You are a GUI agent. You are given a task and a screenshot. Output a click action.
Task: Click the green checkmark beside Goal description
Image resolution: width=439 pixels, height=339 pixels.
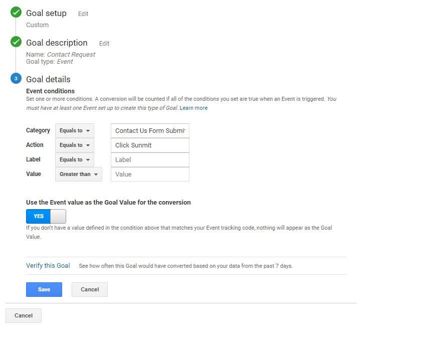tap(16, 42)
